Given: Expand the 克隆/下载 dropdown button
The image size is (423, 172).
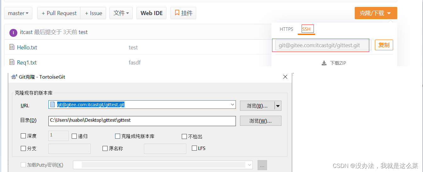Looking at the screenshot, I should coord(376,13).
